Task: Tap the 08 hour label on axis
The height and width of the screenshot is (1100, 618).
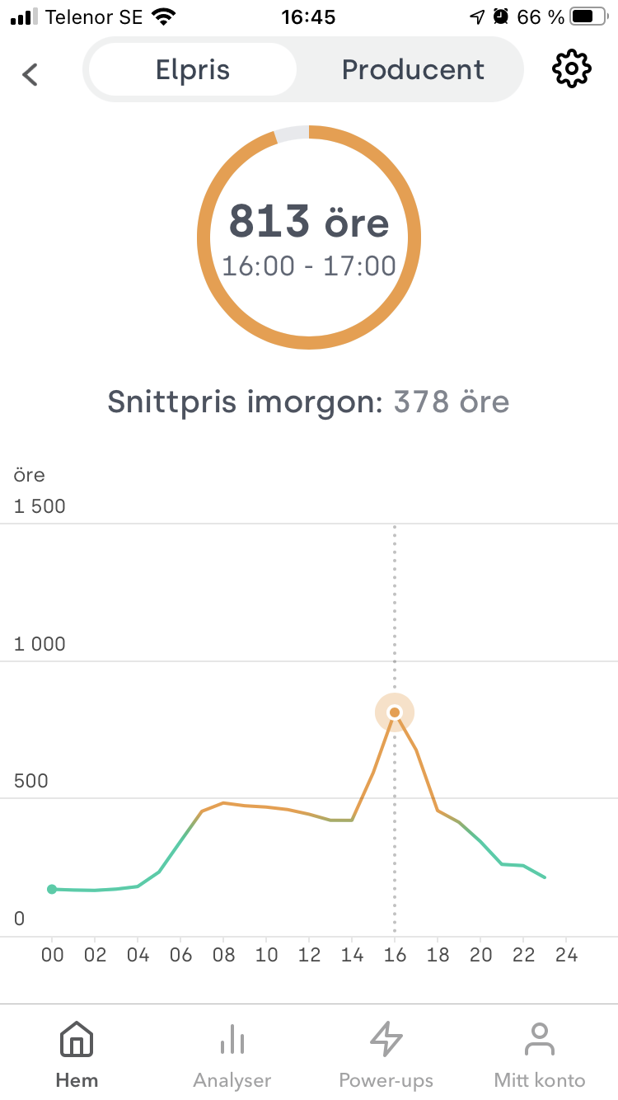Action: 223,956
